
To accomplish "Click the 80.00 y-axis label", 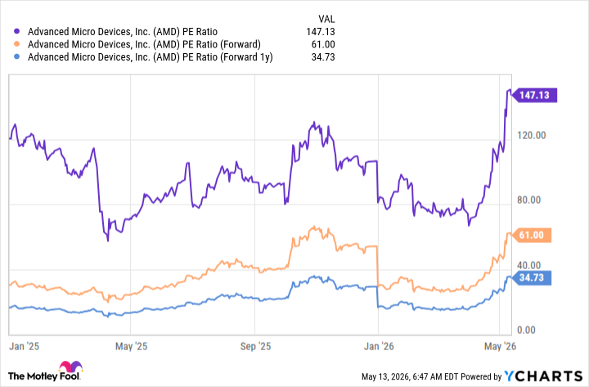I will [528, 200].
